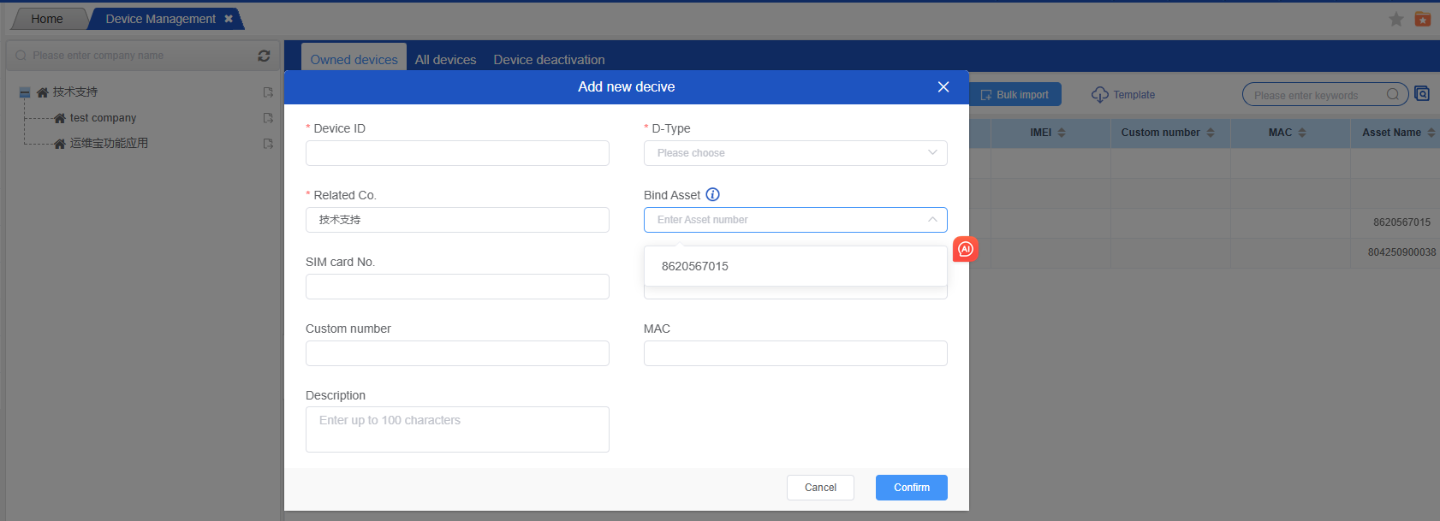This screenshot has width=1440, height=521.
Task: Switch to the Device deactivation tab
Action: pyautogui.click(x=549, y=60)
